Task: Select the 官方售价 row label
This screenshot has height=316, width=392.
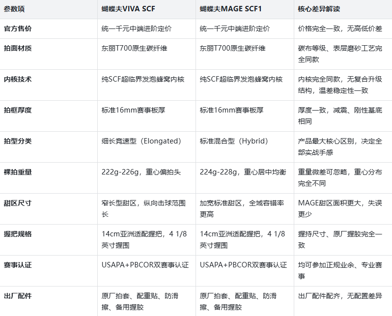Action: pyautogui.click(x=18, y=29)
